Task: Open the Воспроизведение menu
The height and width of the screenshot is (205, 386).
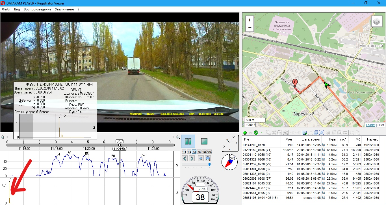Action: tap(37, 9)
